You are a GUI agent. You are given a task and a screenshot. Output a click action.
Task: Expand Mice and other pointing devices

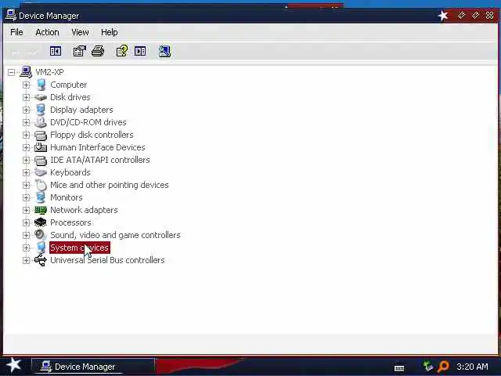(x=26, y=185)
